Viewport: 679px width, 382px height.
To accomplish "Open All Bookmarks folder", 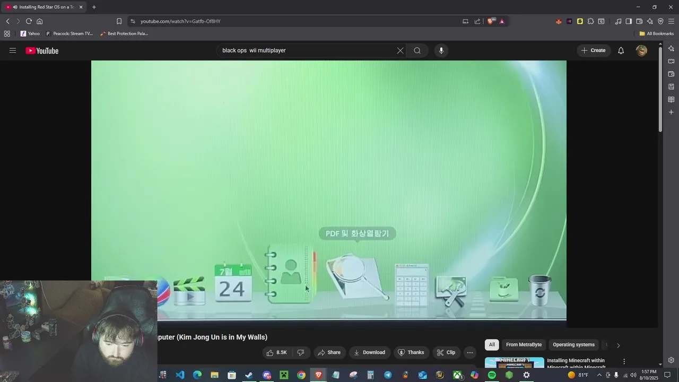I will (656, 33).
